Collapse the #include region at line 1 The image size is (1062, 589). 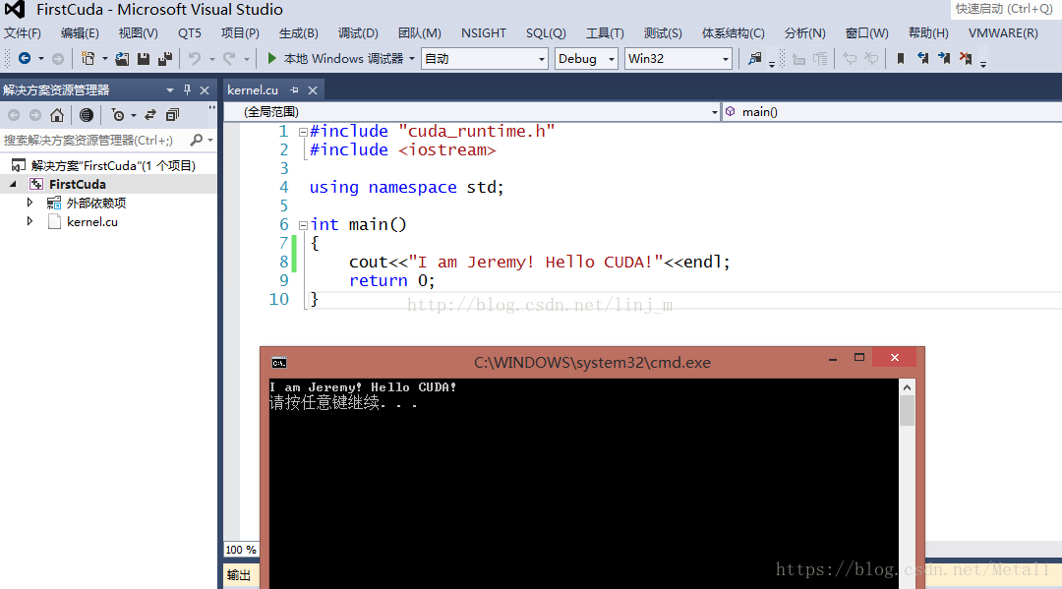click(304, 133)
